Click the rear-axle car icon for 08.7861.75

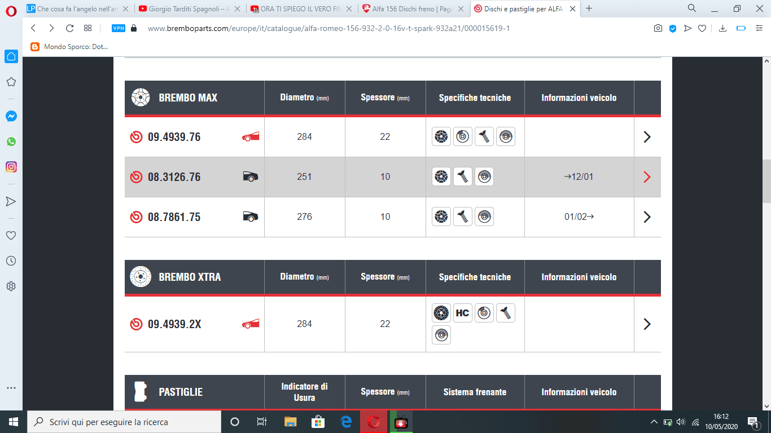(250, 216)
